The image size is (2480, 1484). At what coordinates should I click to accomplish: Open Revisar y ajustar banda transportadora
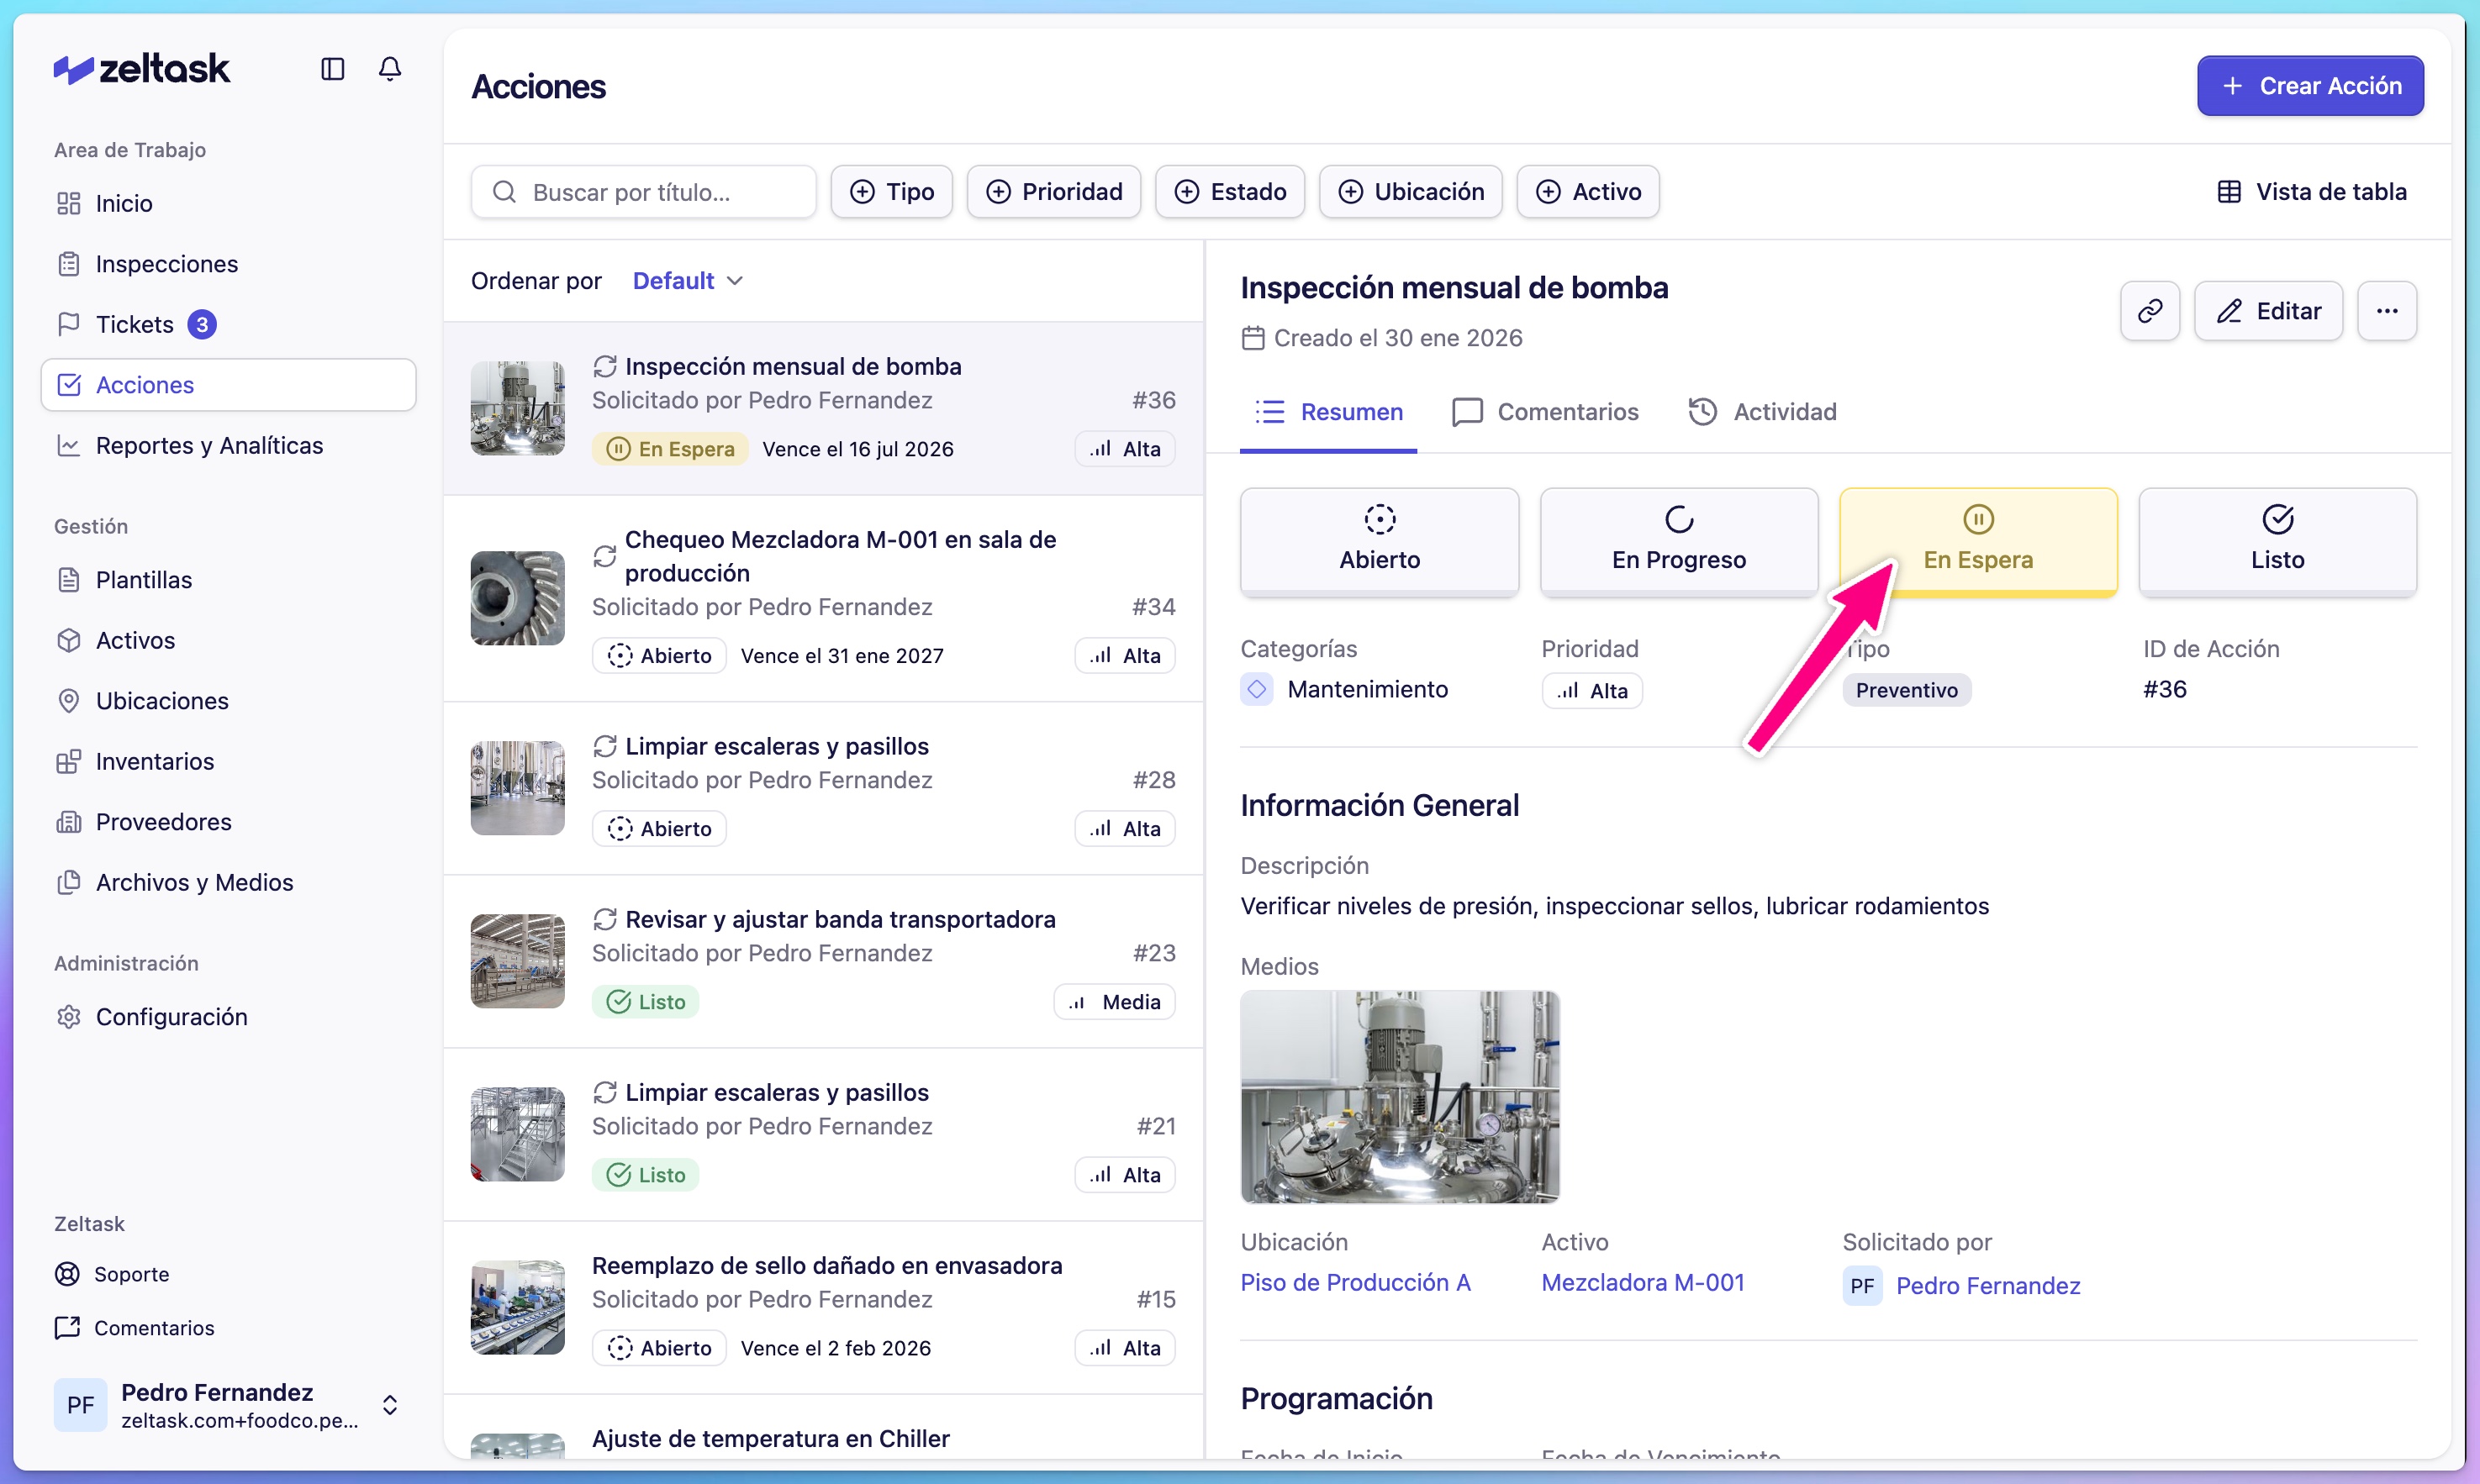(823, 961)
